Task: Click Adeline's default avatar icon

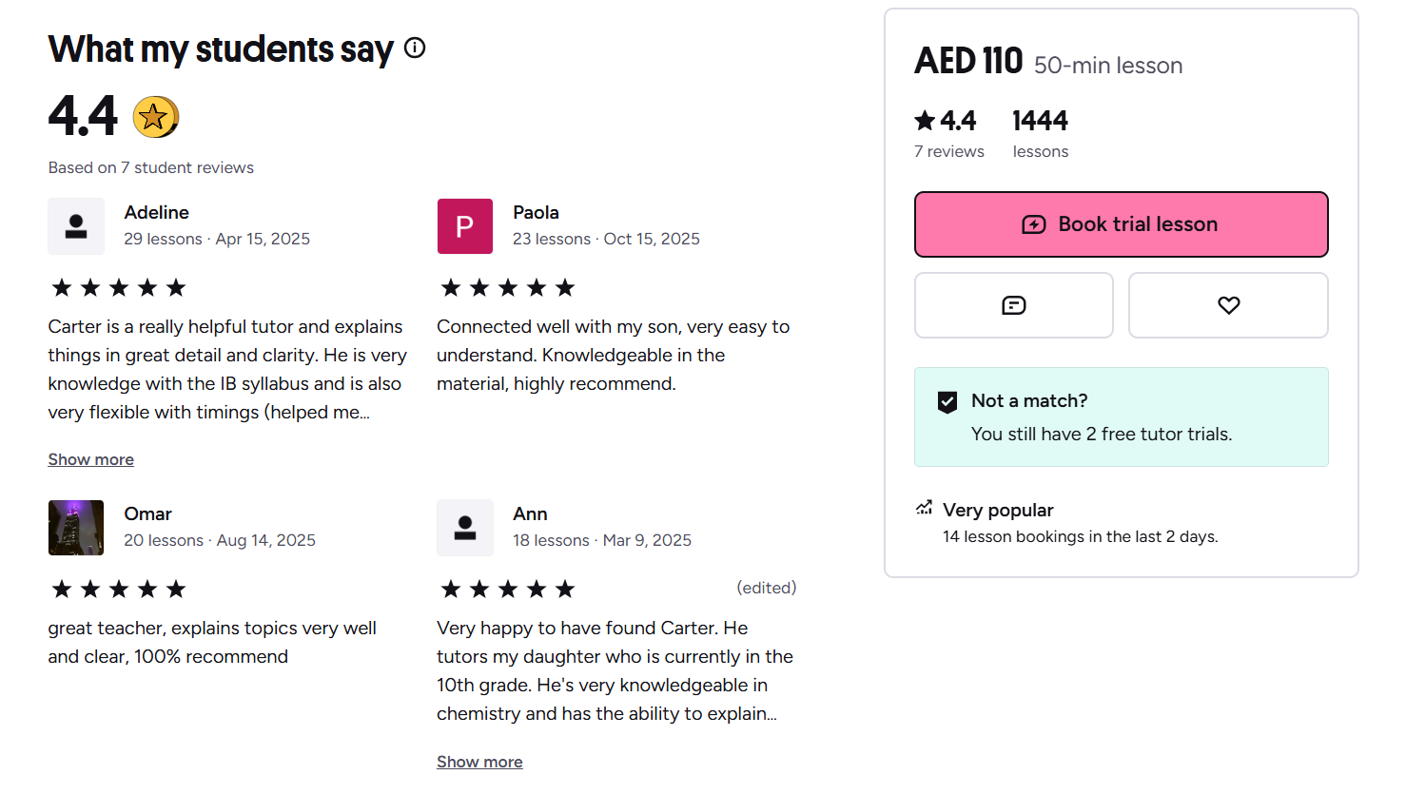Action: [76, 226]
